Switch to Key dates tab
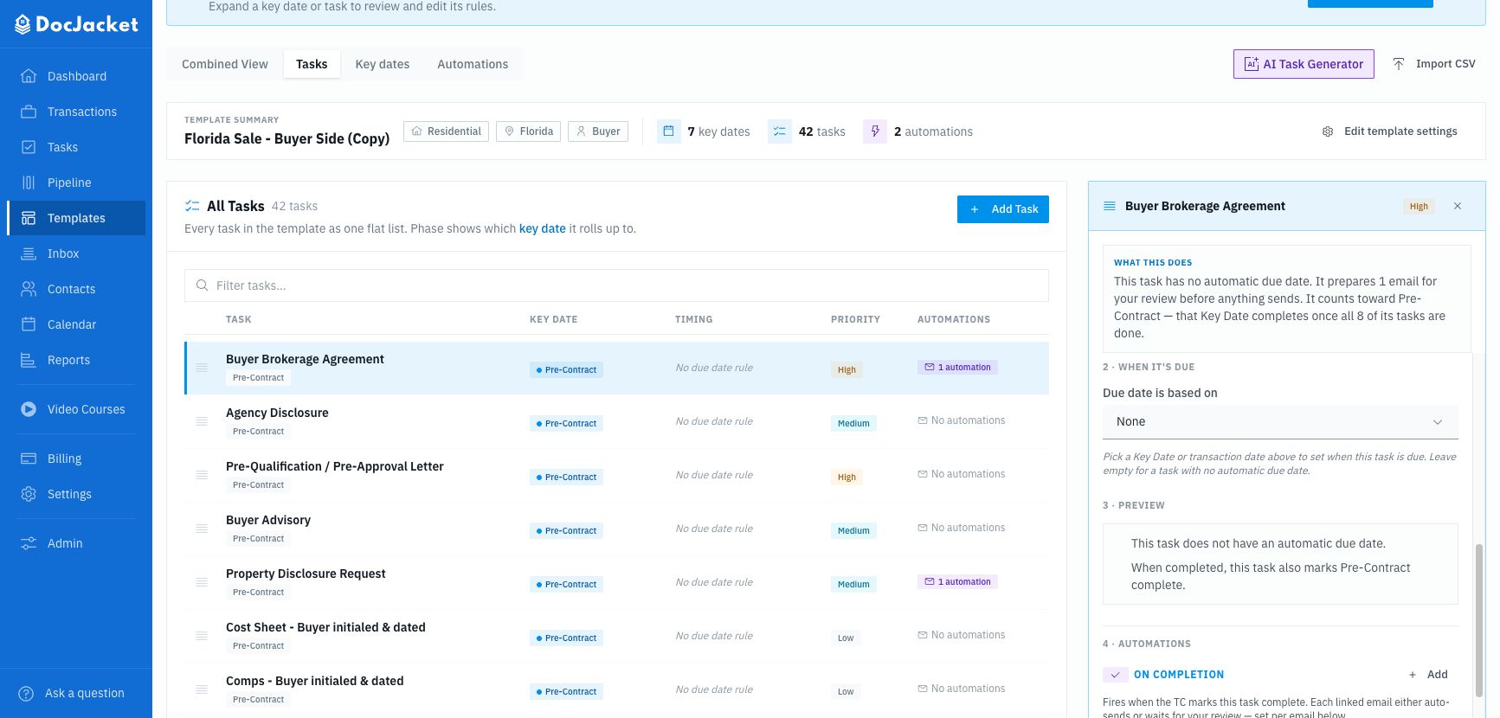The image size is (1500, 718). point(383,64)
